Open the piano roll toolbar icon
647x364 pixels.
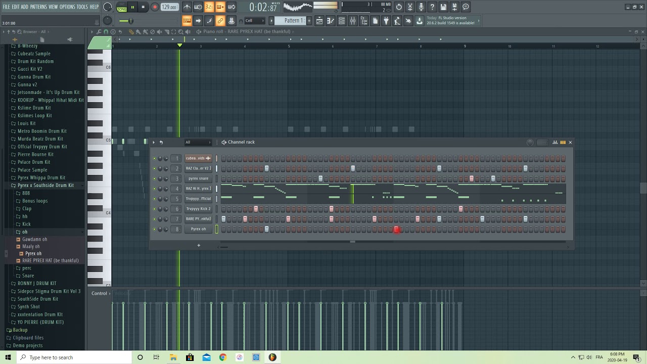tap(331, 21)
